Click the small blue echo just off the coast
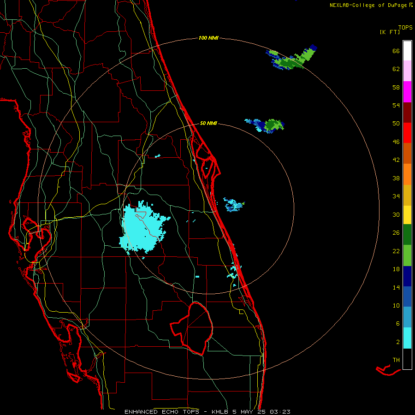This screenshot has height=415, width=415. pyautogui.click(x=234, y=205)
